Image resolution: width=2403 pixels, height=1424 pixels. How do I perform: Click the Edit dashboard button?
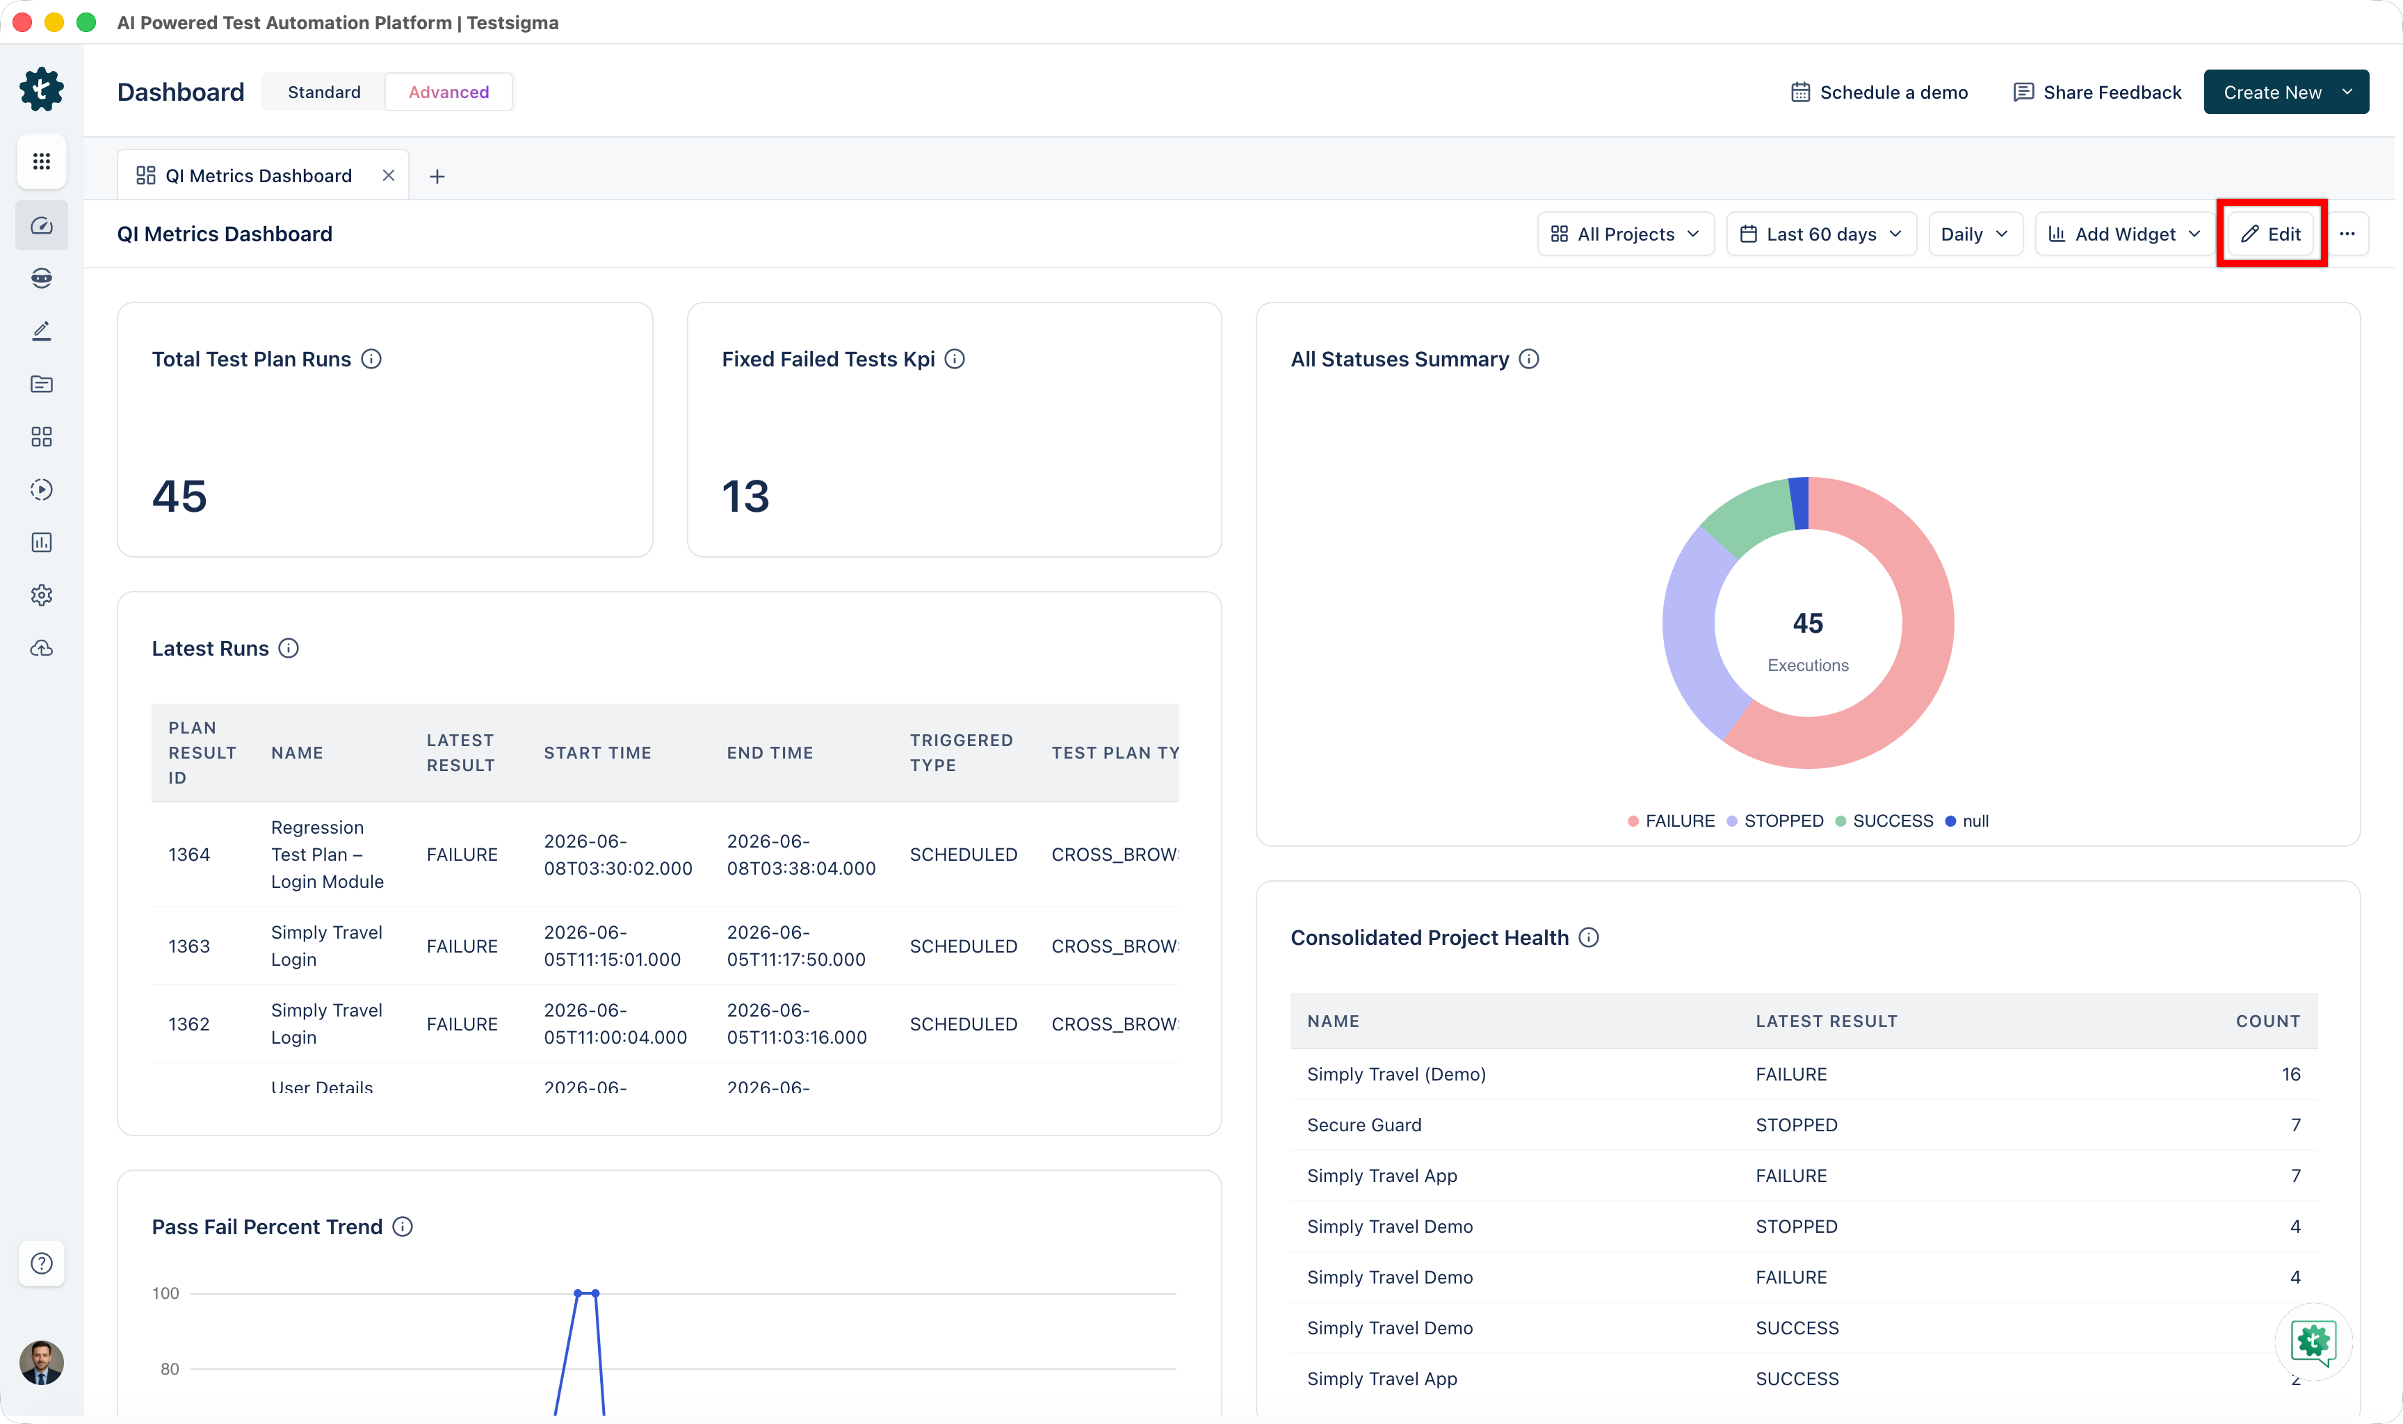pyautogui.click(x=2271, y=234)
